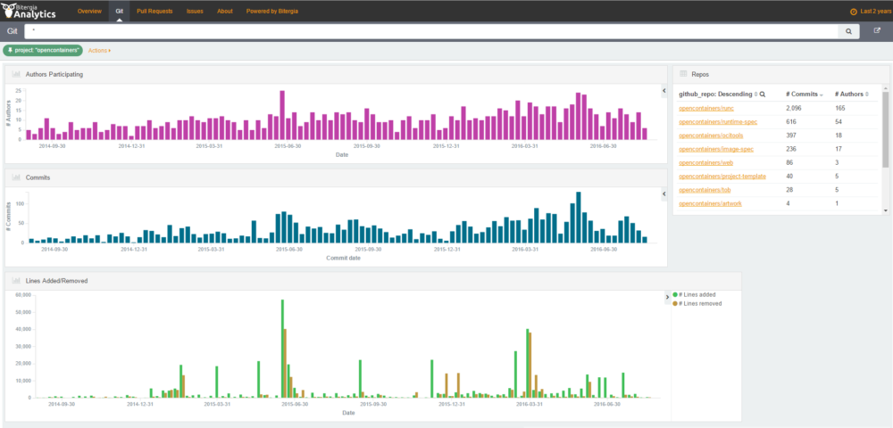Click the share dashboard icon
Viewport: 893px width, 428px height.
click(877, 30)
